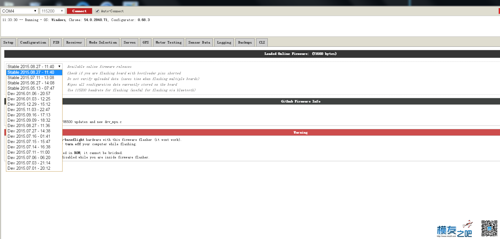This screenshot has width=500, height=239.
Task: Pick Dev 2015.07.03 - 21:14 release
Action: pos(34,163)
